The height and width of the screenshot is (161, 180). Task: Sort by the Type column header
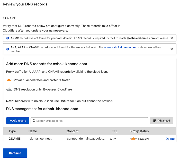[x=12, y=131]
